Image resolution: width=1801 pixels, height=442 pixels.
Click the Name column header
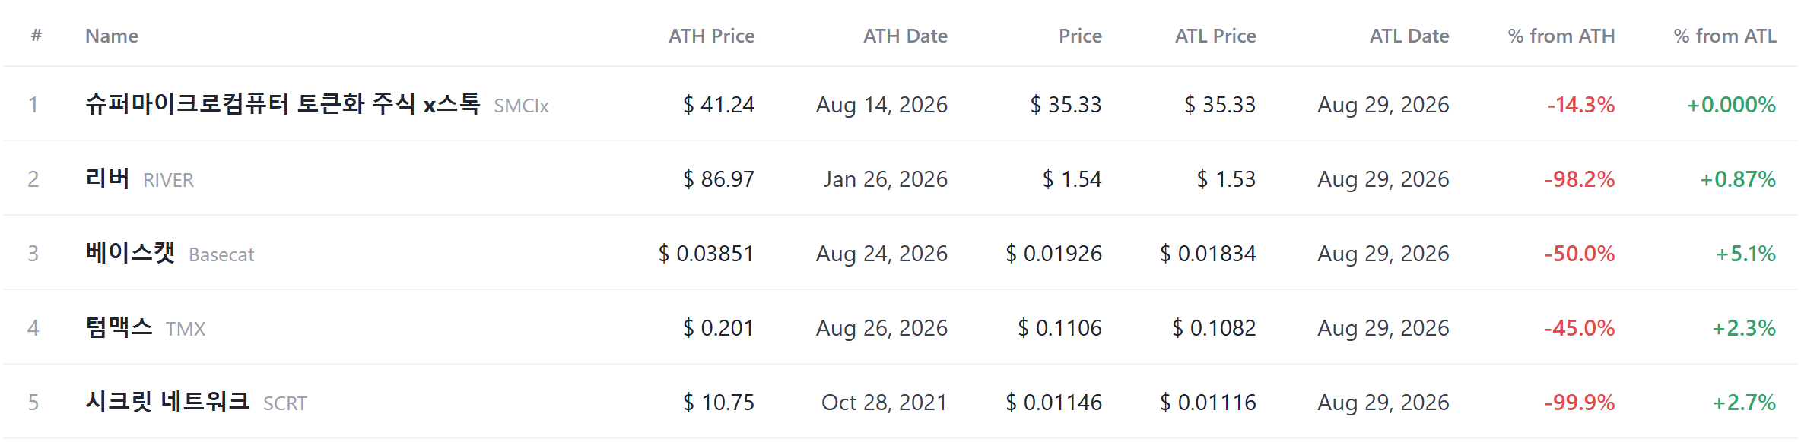112,36
